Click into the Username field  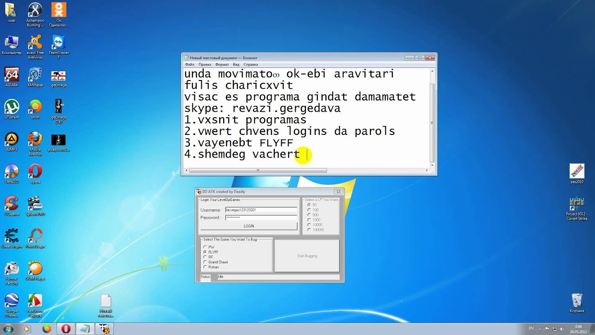tap(261, 210)
